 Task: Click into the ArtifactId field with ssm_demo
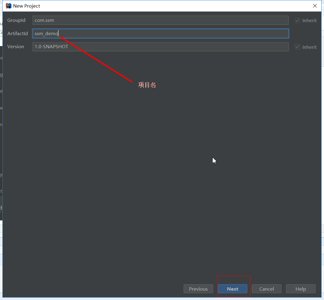pos(160,34)
